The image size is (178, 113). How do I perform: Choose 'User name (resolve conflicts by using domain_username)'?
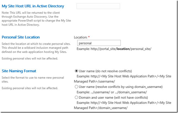76,87
